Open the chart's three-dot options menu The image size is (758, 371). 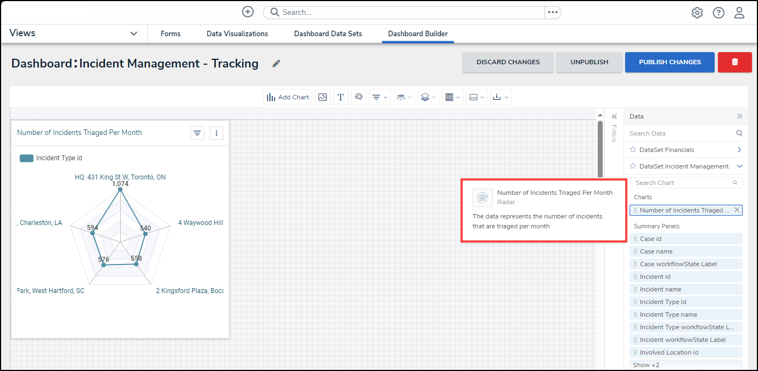tap(216, 133)
